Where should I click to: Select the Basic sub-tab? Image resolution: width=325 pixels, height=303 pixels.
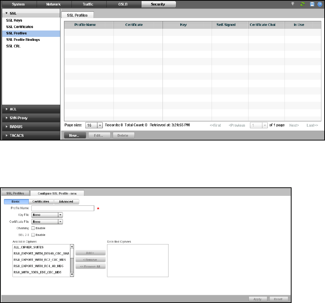coord(16,202)
